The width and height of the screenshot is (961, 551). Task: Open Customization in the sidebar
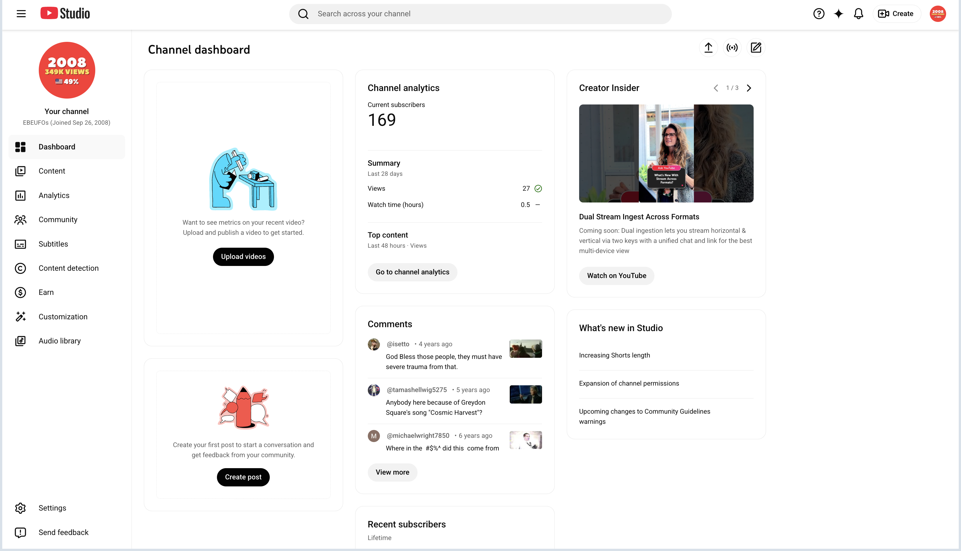[x=67, y=317]
